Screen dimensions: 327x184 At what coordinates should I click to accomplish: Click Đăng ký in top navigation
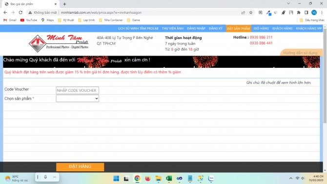215,28
